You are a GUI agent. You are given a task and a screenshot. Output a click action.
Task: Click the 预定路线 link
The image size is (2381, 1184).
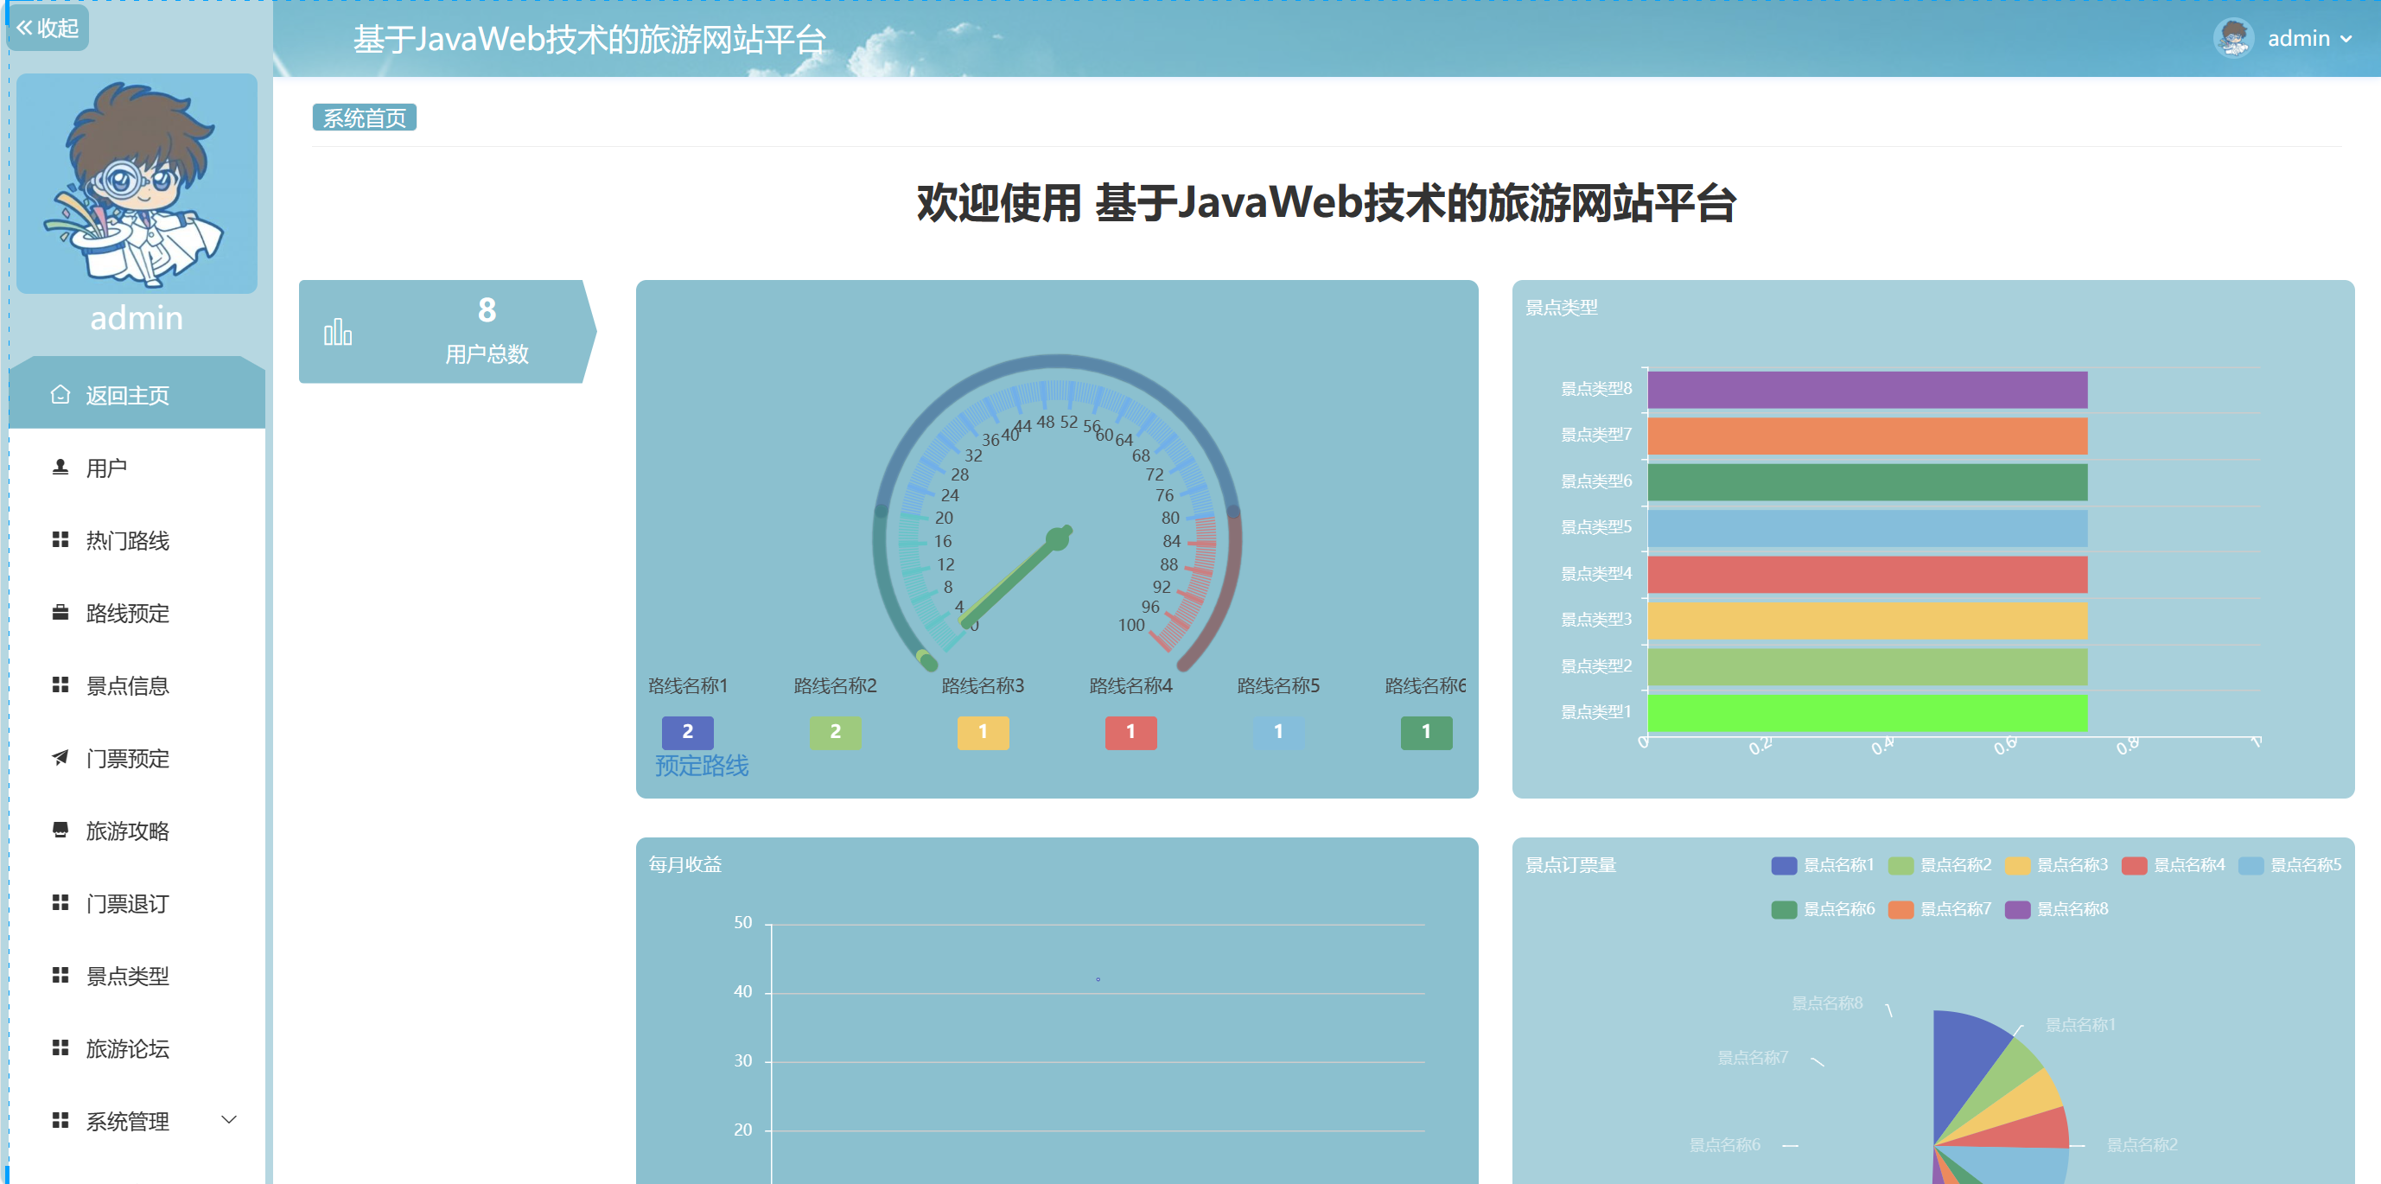702,766
